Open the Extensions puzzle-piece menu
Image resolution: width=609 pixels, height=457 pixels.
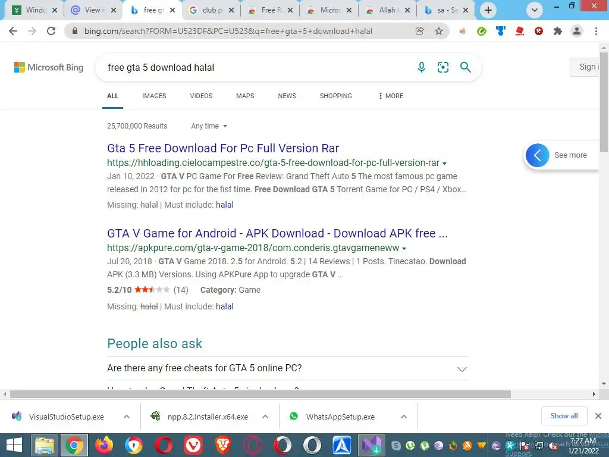point(558,31)
